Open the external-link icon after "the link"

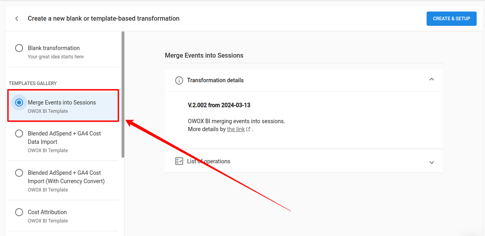(x=248, y=129)
